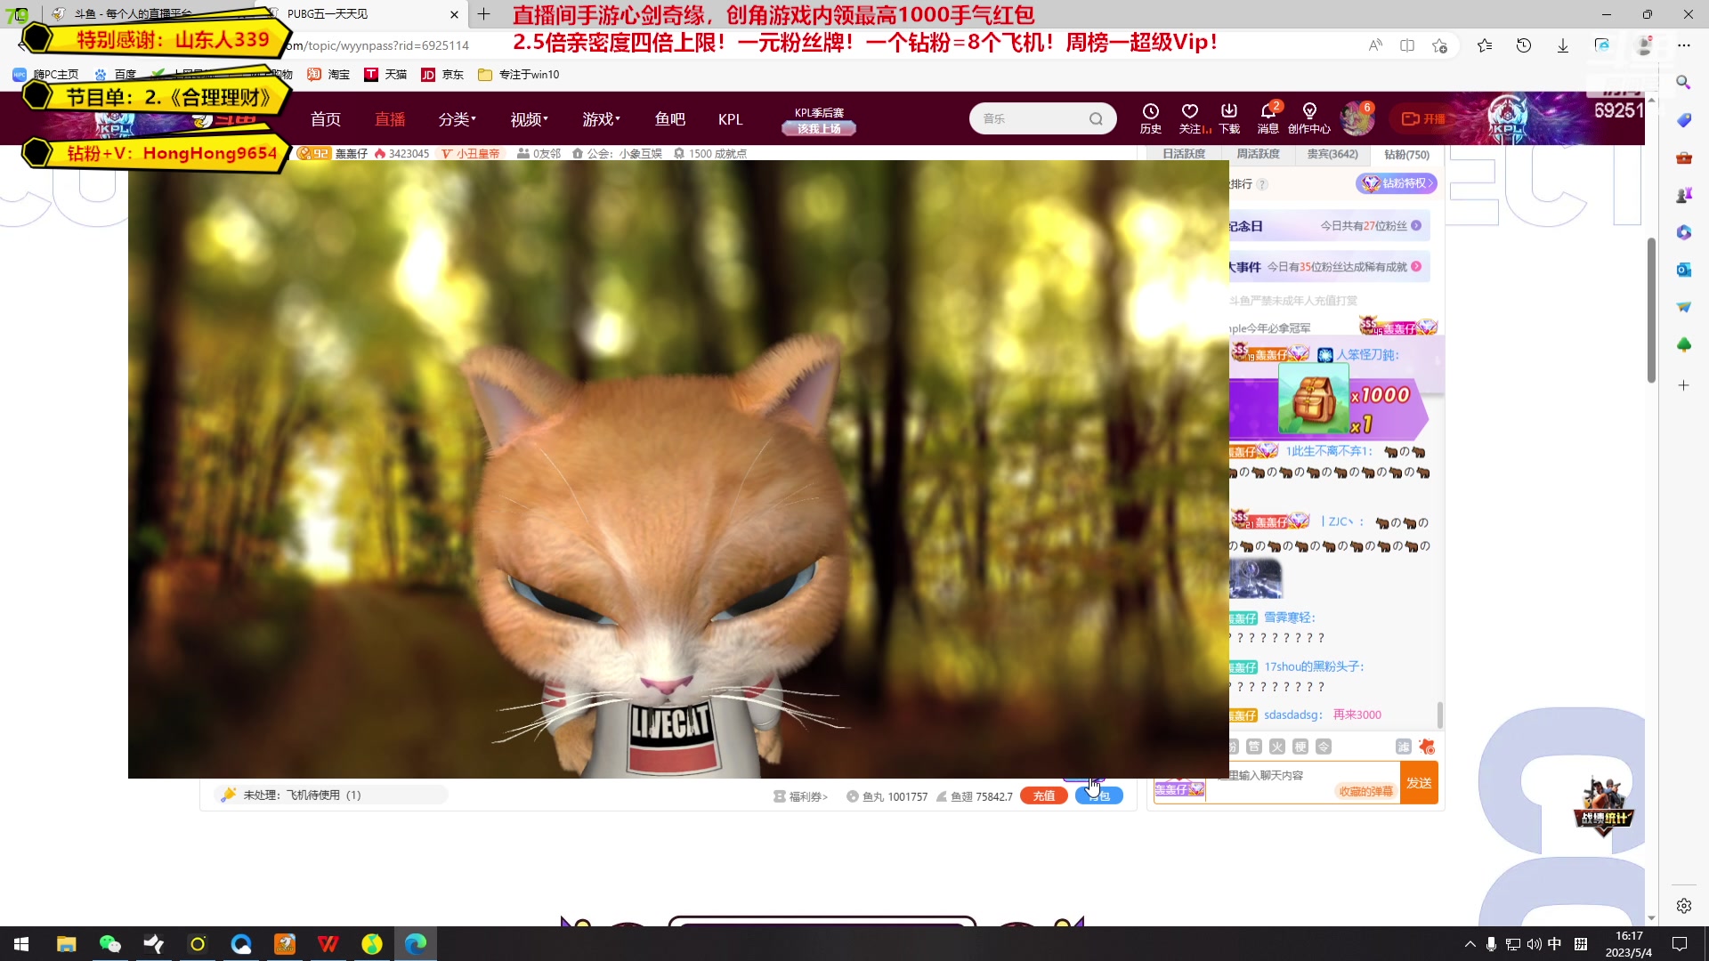The width and height of the screenshot is (1709, 961).
Task: Open the 首页 home nav item
Action: tap(325, 119)
